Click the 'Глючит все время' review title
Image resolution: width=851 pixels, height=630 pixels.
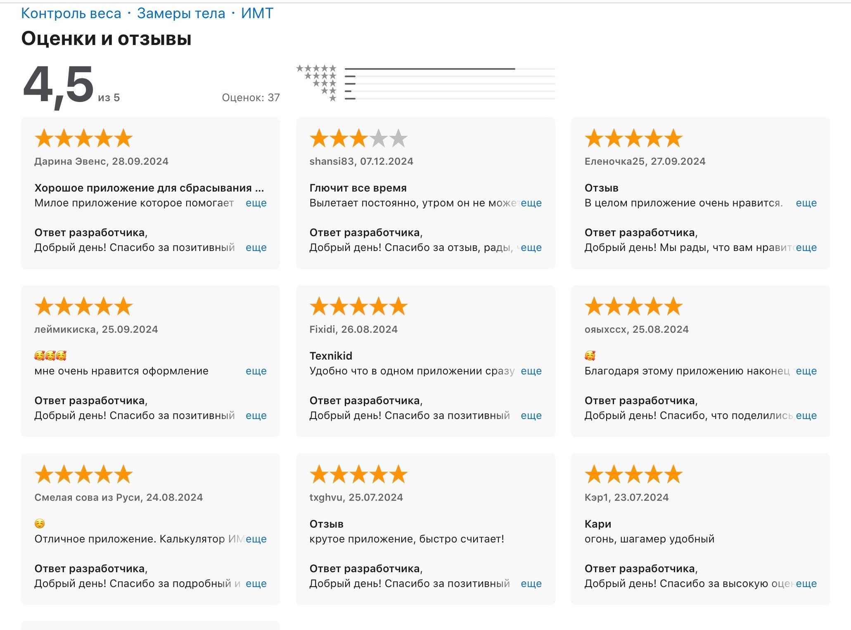click(358, 188)
